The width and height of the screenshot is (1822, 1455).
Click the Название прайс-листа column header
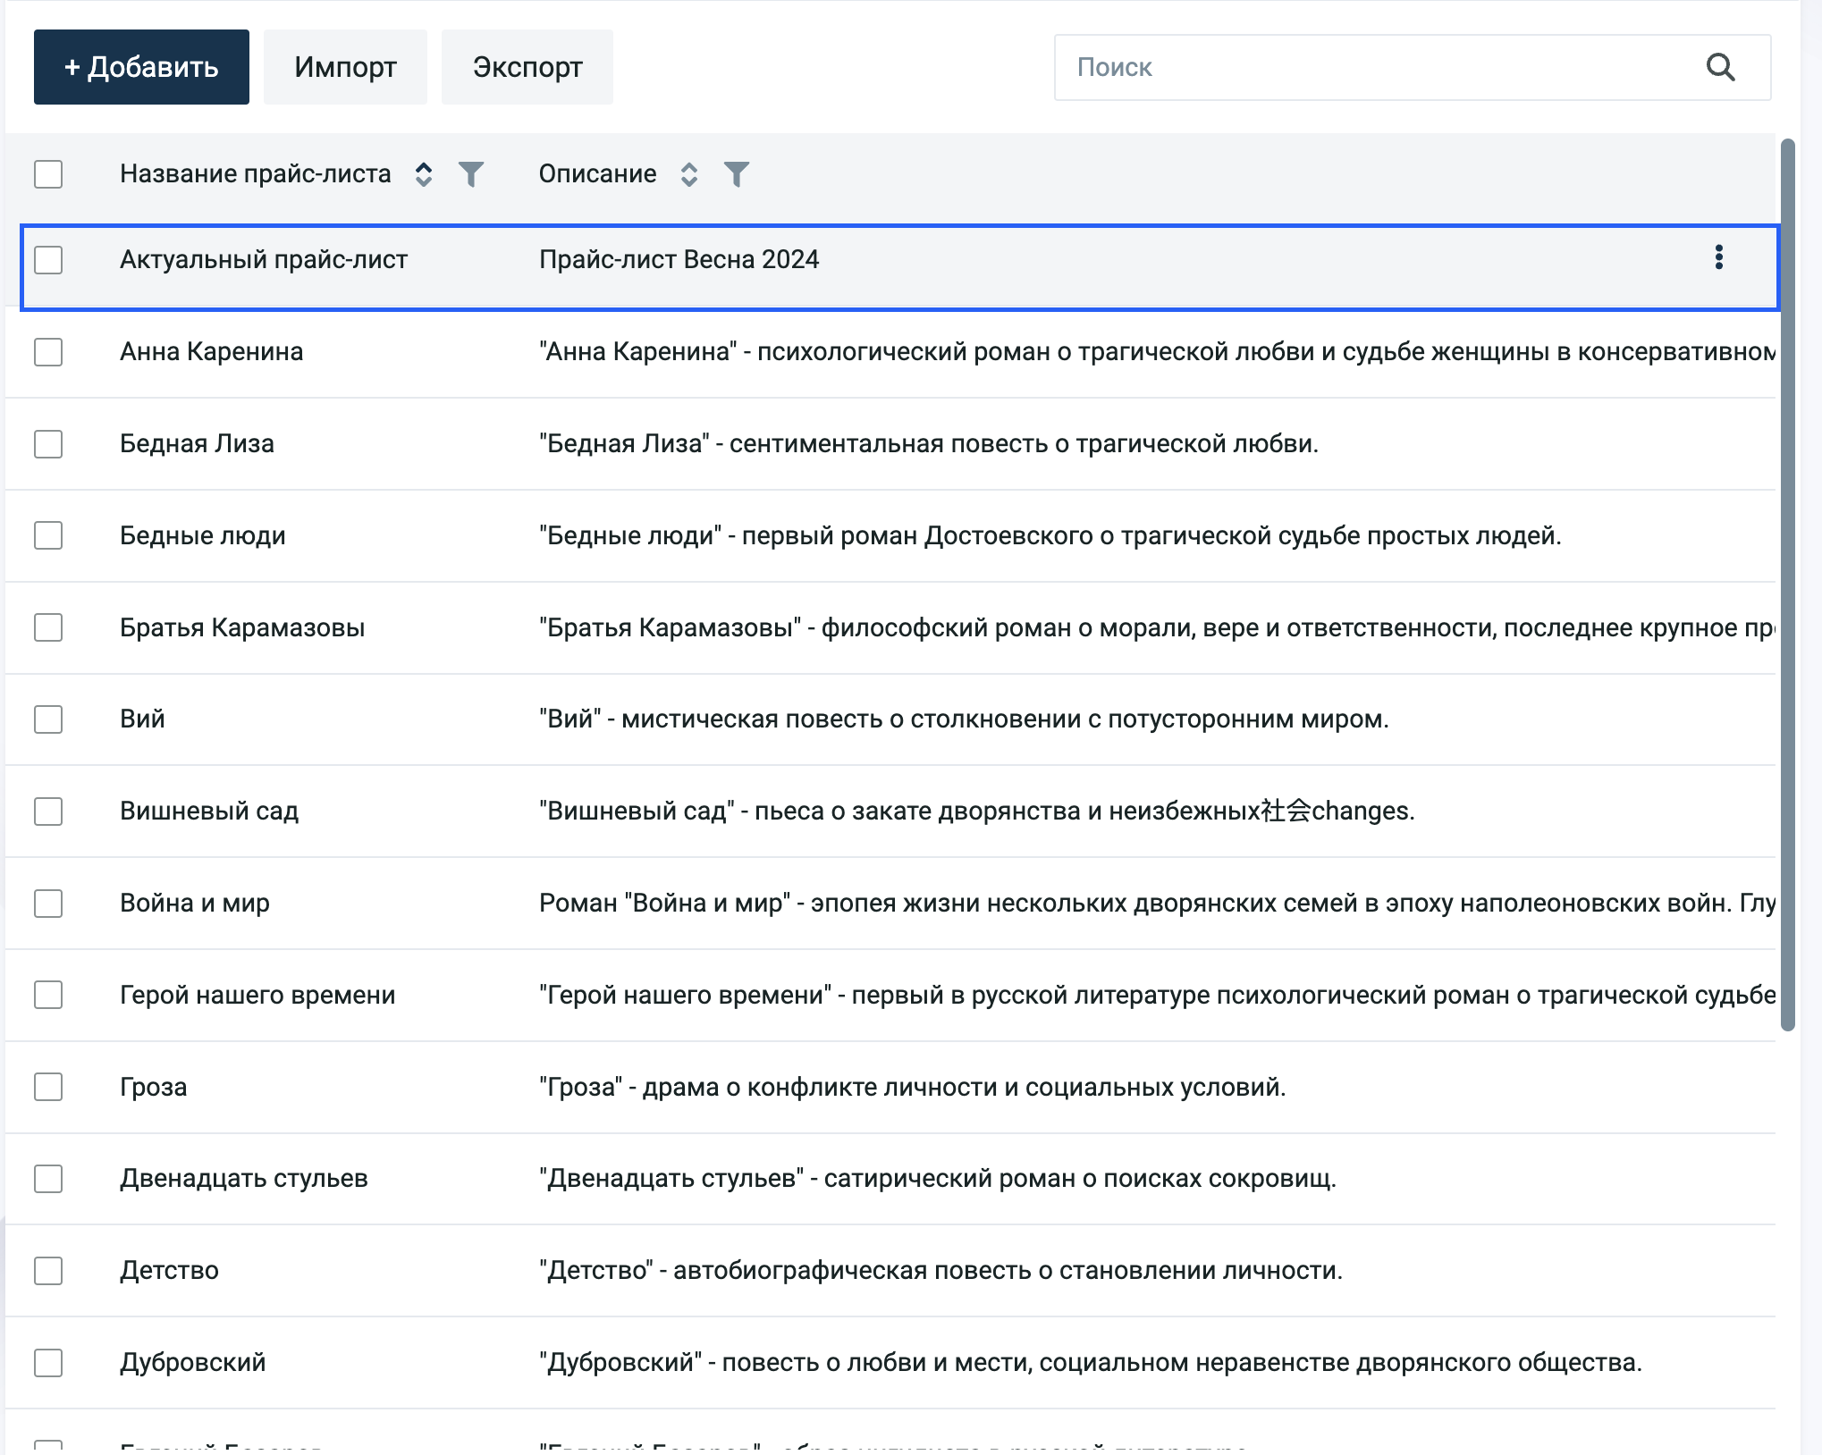[x=256, y=173]
